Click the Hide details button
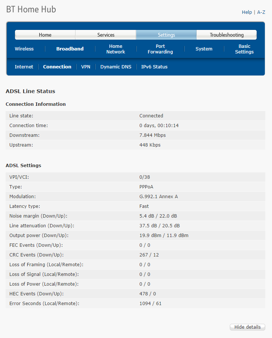This screenshot has width=272, height=338. 247,327
